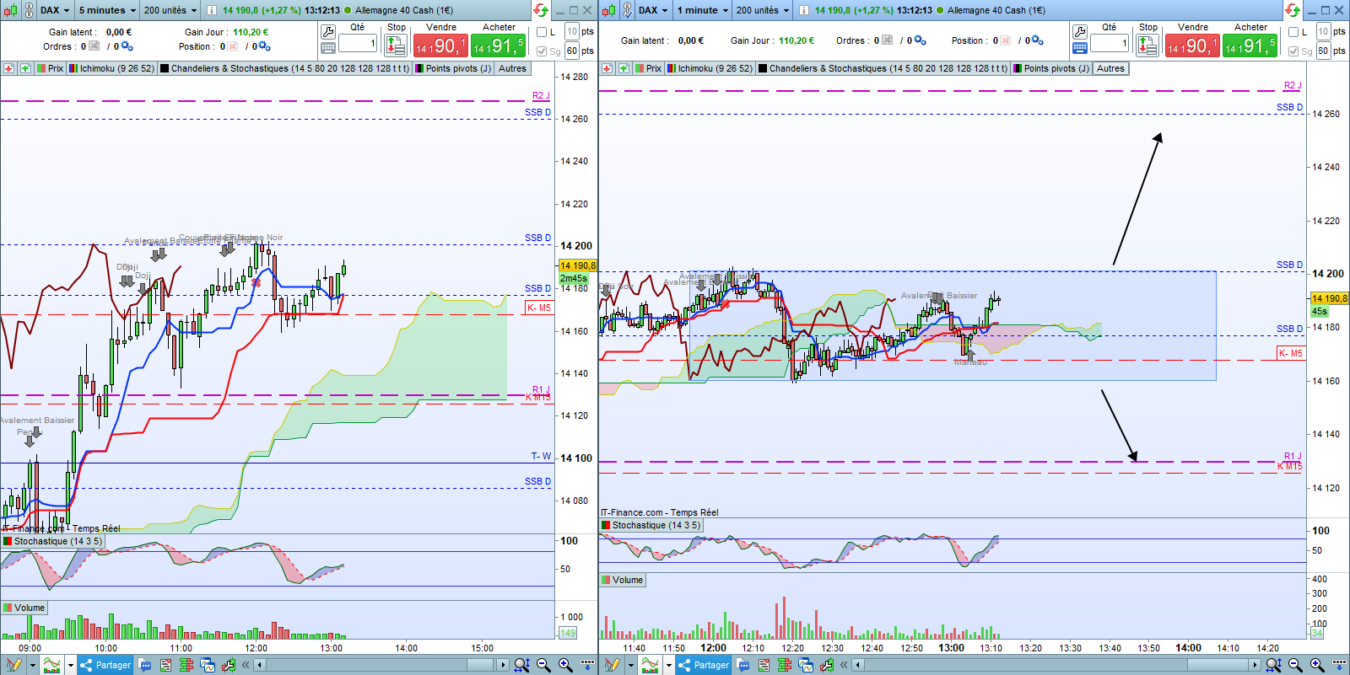Image resolution: width=1350 pixels, height=675 pixels.
Task: Toggle the L checkbox in left window
Action: click(x=542, y=32)
